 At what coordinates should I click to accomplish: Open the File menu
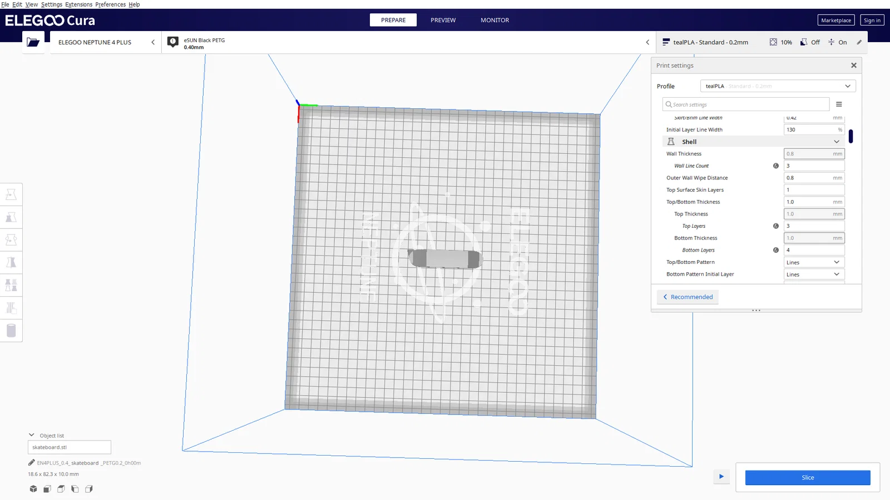point(5,4)
